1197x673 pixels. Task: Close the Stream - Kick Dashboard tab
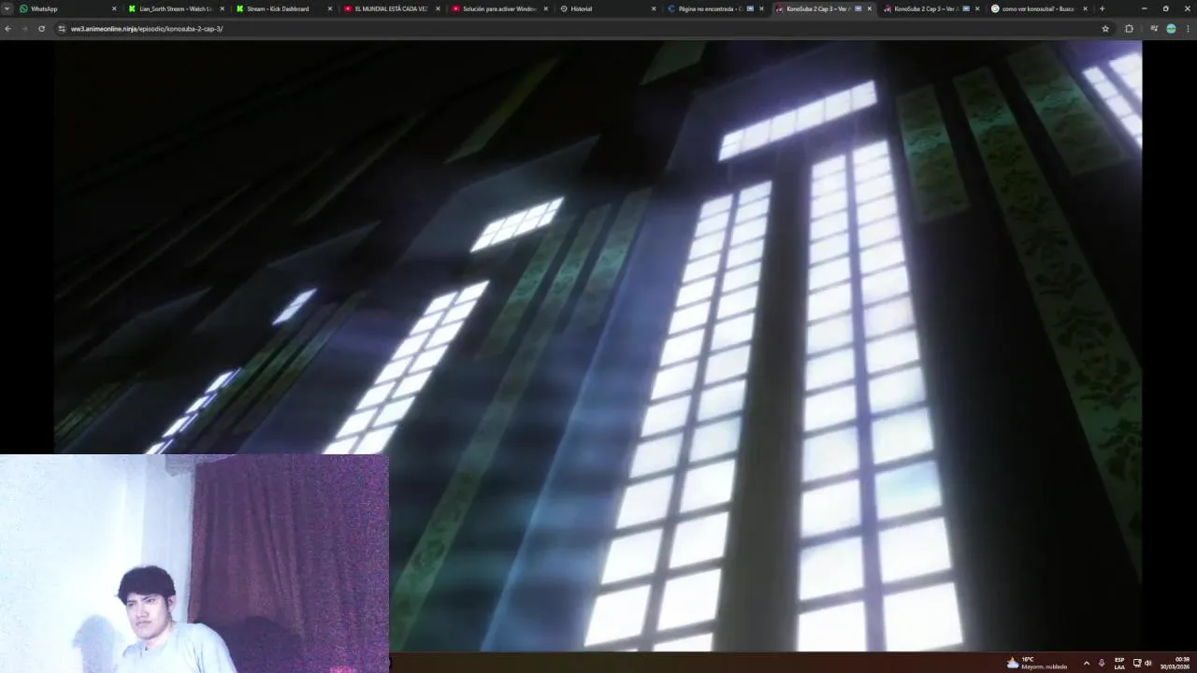click(329, 8)
